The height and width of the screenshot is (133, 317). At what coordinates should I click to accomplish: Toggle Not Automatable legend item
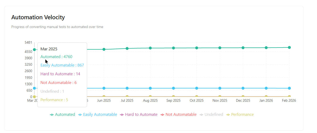[x=178, y=115]
